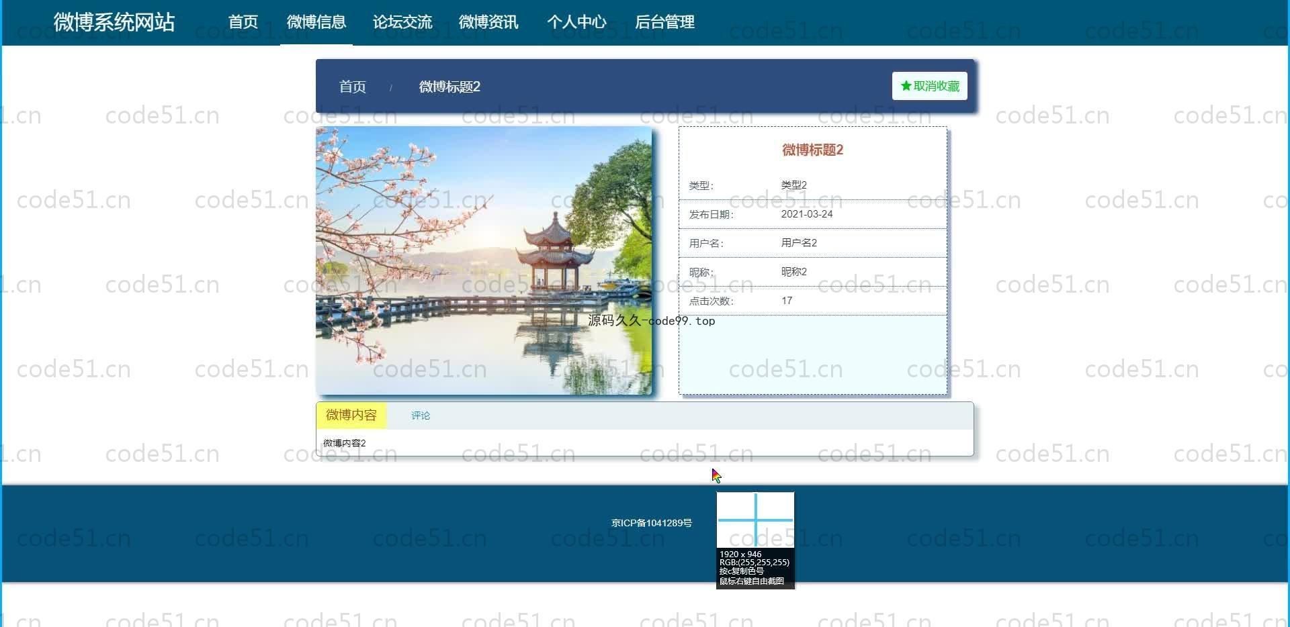The width and height of the screenshot is (1290, 627).
Task: Click the date 2021-03-24
Action: pos(807,213)
